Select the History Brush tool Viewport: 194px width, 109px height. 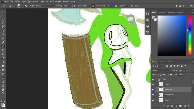click(x=3, y=54)
